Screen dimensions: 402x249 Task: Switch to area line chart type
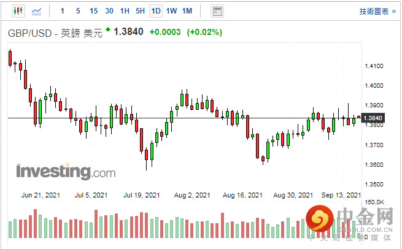37,11
